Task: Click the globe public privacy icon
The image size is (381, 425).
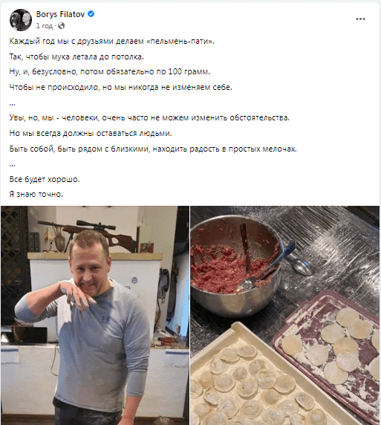Action: [61, 26]
